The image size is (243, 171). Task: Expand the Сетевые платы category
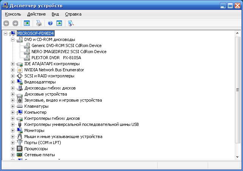tap(13, 155)
